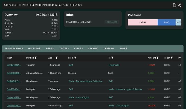Image resolution: width=186 pixels, height=109 pixels.
Task: Open transaction hash 0x2d3429b9
Action: pyautogui.click(x=14, y=65)
